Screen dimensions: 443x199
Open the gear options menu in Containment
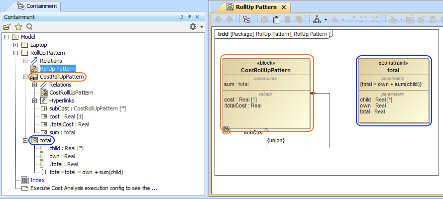pos(193,27)
